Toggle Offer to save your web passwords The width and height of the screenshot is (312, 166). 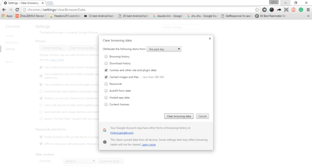(x=41, y=144)
